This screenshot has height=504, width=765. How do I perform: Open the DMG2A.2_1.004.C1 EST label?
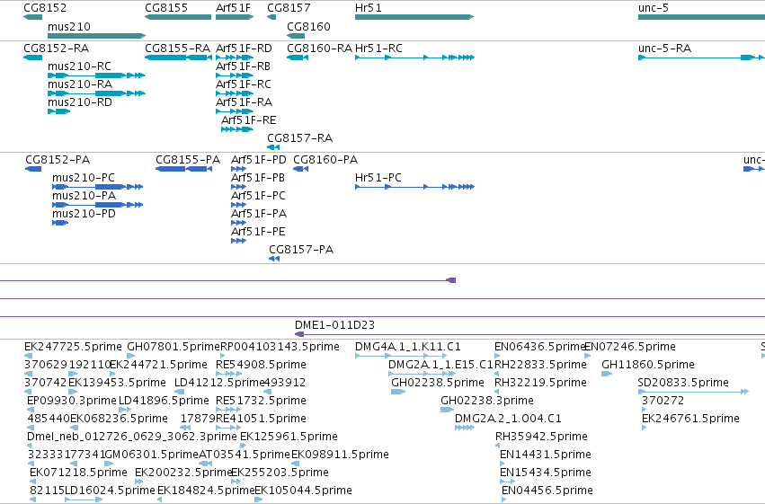point(508,419)
